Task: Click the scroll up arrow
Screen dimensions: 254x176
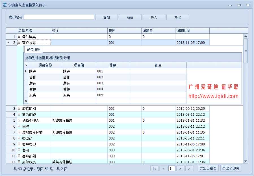Action: coord(246,36)
